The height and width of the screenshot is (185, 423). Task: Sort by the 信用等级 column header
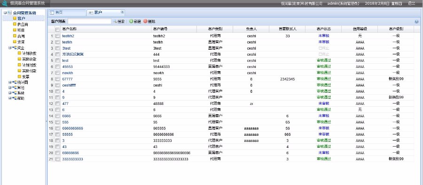click(x=360, y=29)
